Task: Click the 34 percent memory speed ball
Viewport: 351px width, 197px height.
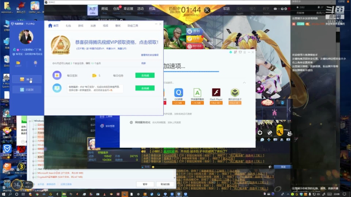Action: [17, 185]
